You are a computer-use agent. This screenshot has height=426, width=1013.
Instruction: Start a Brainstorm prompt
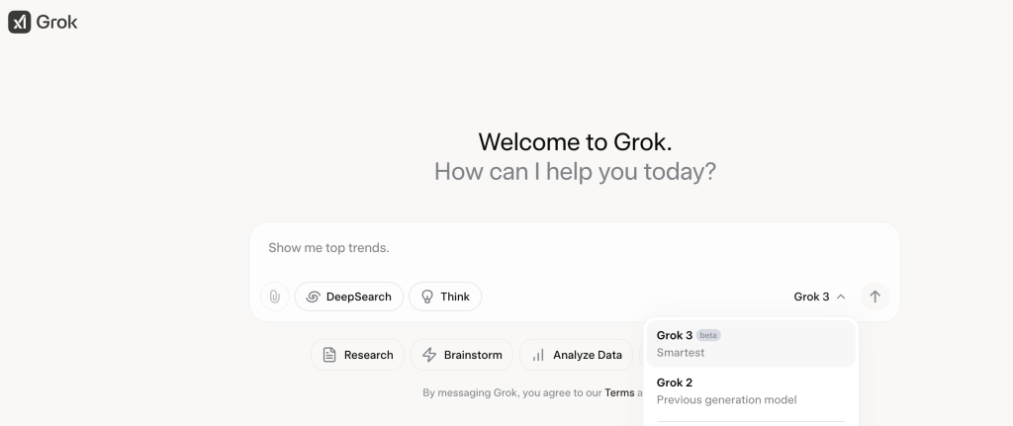click(x=461, y=355)
